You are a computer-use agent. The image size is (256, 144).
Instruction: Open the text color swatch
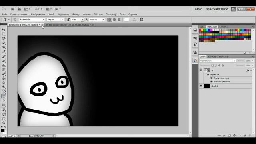(x=126, y=20)
